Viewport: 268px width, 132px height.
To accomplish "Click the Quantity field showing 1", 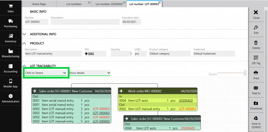I will click(121, 54).
